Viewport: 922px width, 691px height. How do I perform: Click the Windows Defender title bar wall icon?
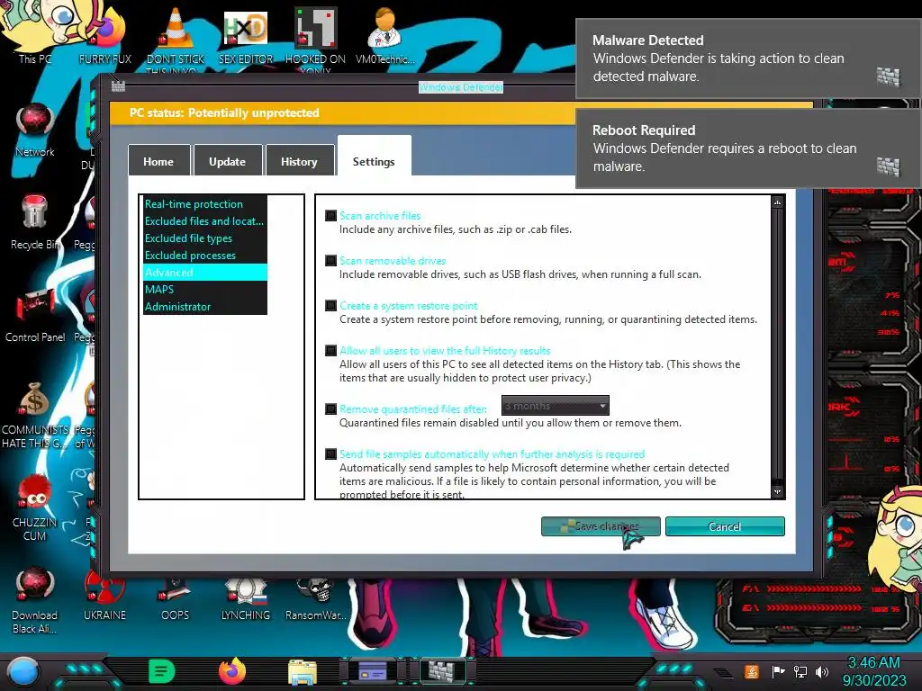click(118, 86)
